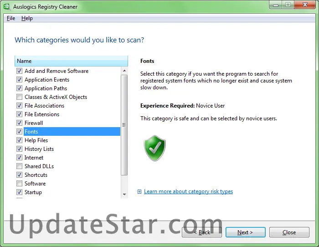
Task: Toggle the Help Files checkbox
Action: click(x=19, y=140)
